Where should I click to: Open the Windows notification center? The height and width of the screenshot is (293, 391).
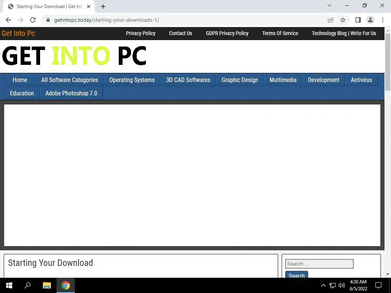click(378, 285)
